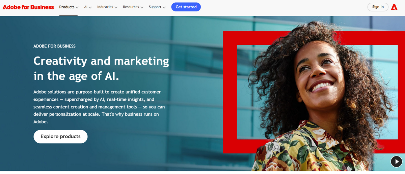Click the Sign In button

click(x=378, y=7)
